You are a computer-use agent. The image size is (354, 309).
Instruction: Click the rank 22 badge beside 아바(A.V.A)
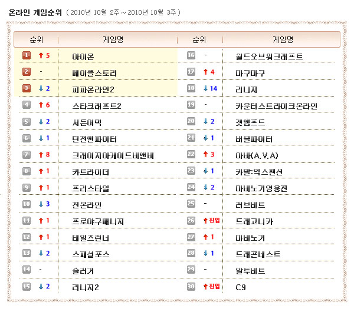coord(191,155)
